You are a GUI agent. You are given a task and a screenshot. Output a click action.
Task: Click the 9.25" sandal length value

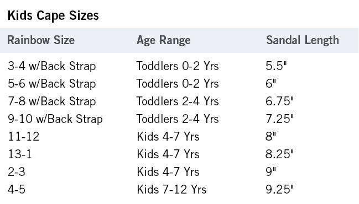click(279, 190)
